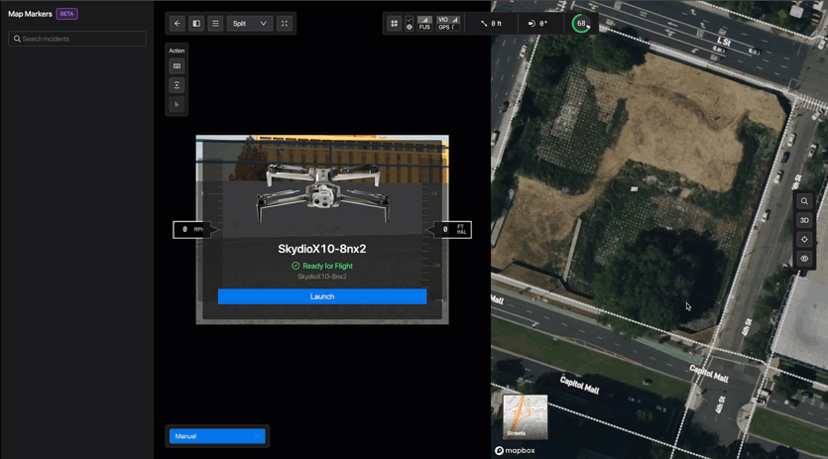Open the Manual flight mode dropdown
The image size is (828, 459).
[217, 436]
